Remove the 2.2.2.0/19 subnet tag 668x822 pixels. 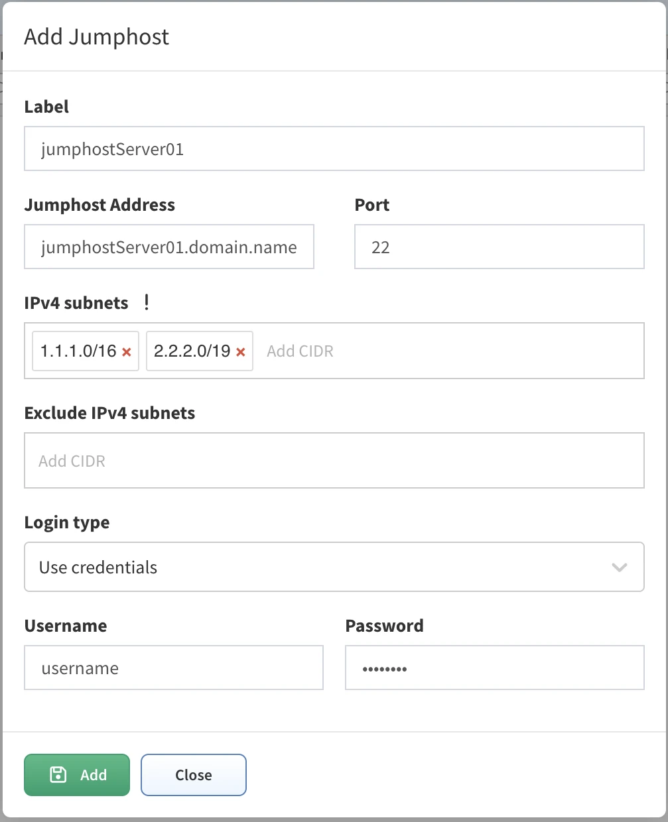pos(241,352)
